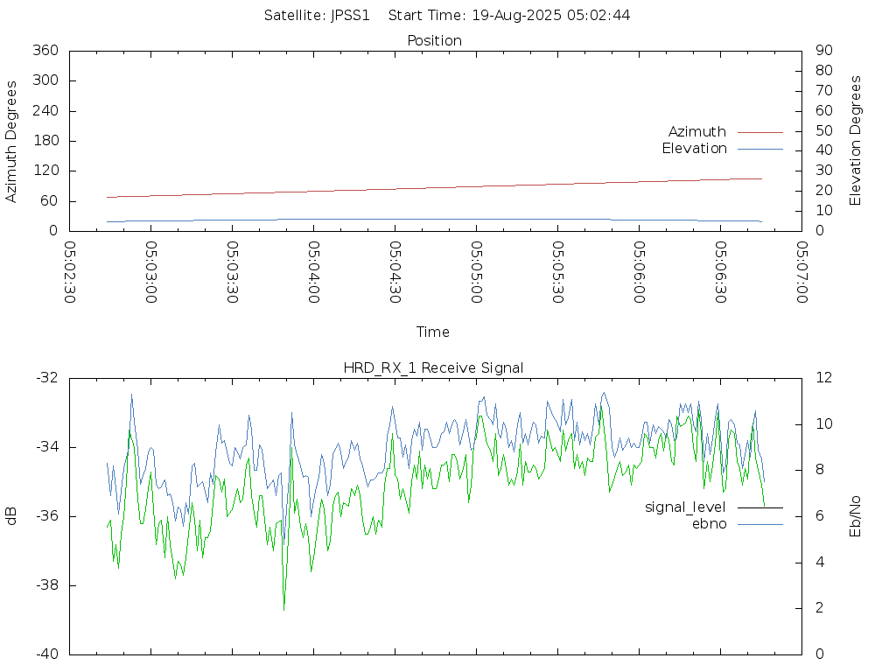Click the 4 tick on the Eb/No axis

coord(820,563)
